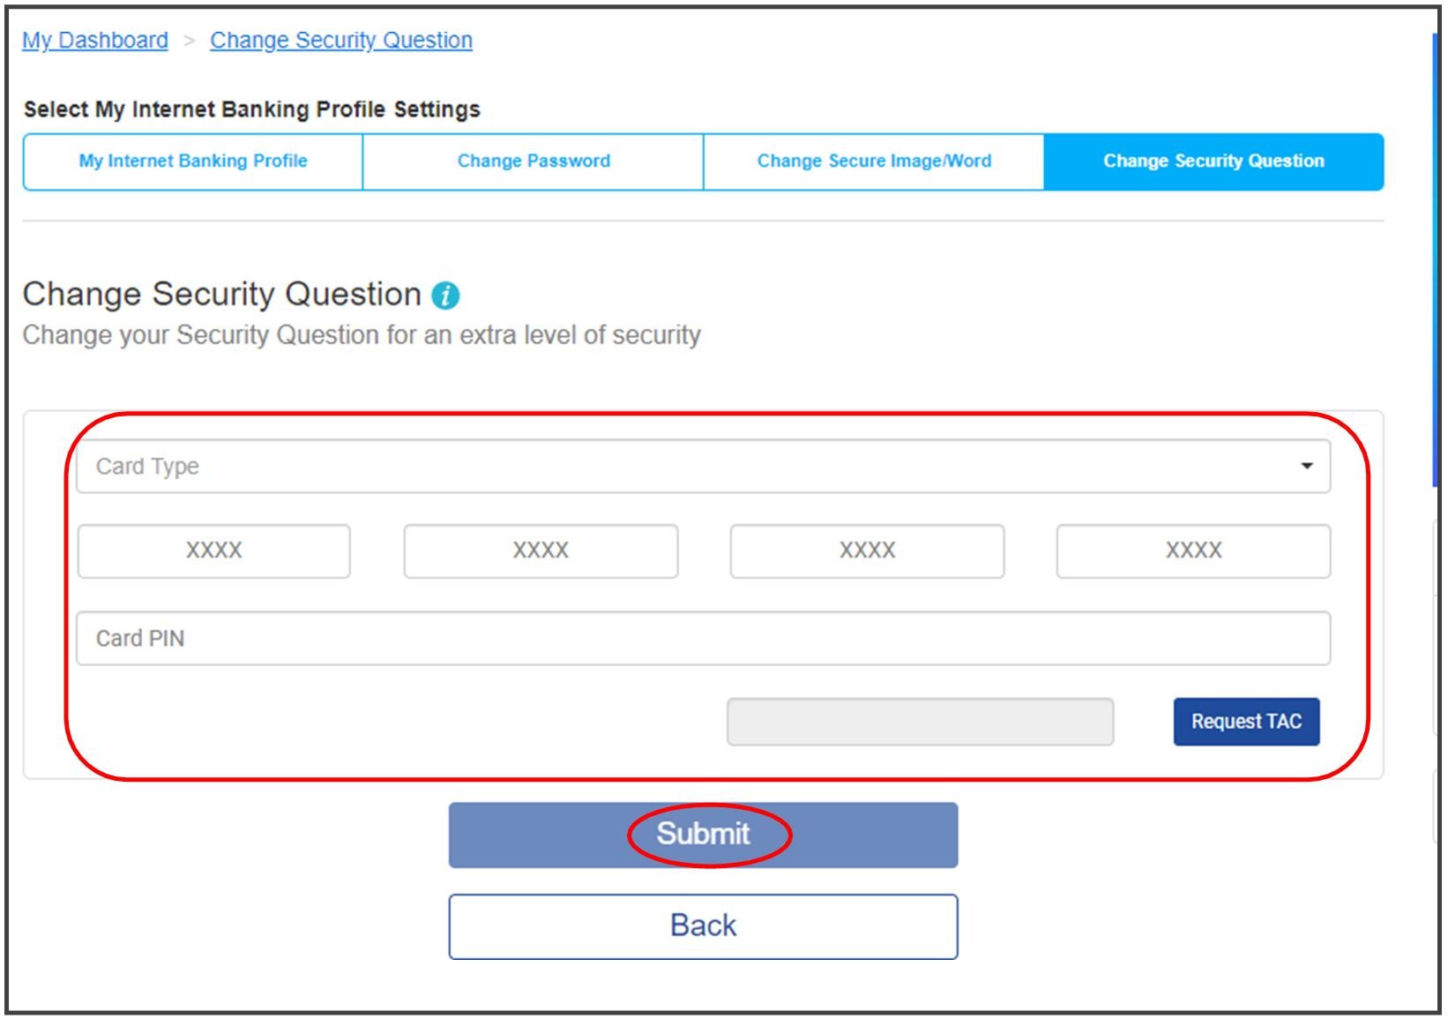Submit the security question form
This screenshot has height=1019, width=1448.
click(703, 835)
